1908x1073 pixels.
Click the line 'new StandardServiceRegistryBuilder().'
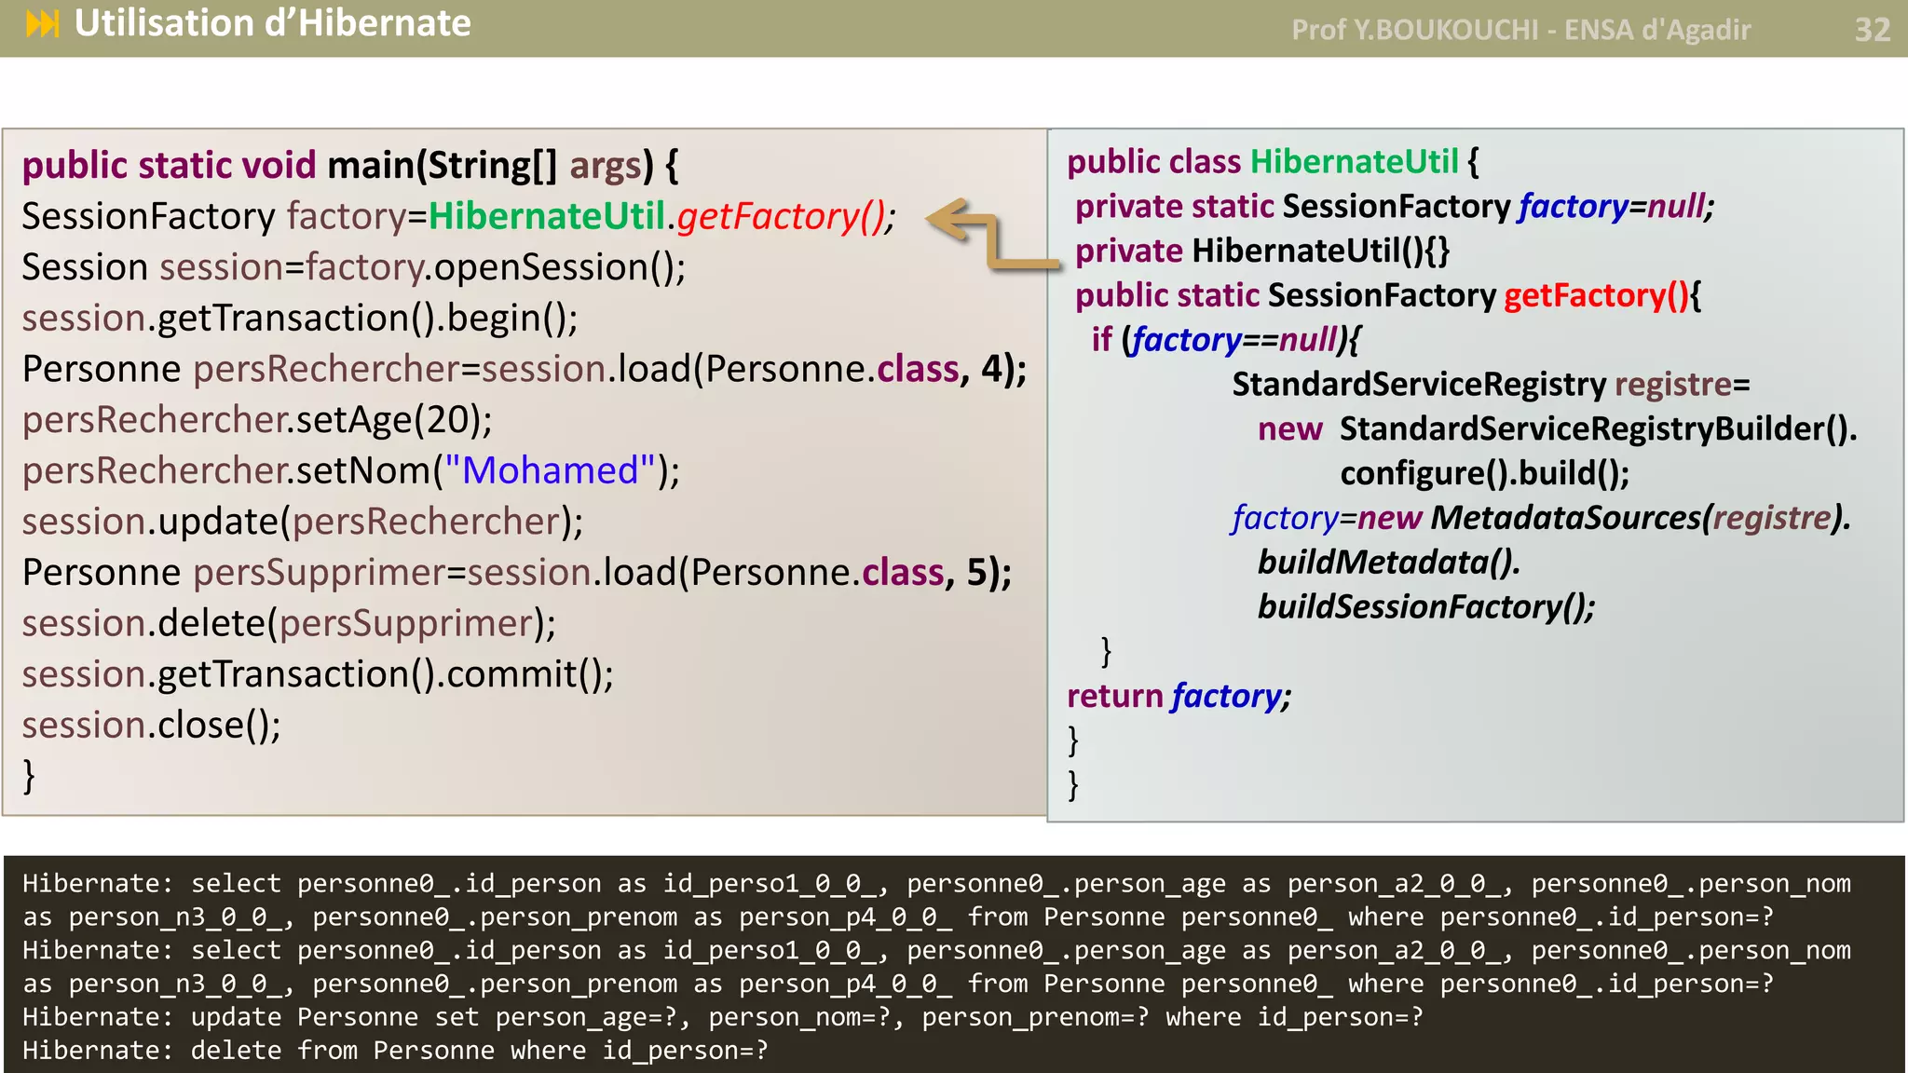1558,429
